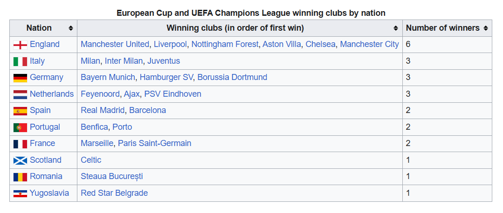Screen dimensions: 503x213
Task: Sort by Winning clubs column arrows
Action: (x=396, y=28)
